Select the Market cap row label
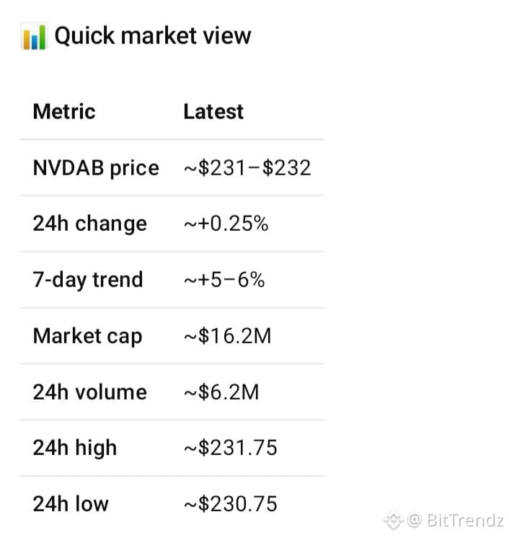Viewport: 509px width, 538px height. tap(87, 336)
